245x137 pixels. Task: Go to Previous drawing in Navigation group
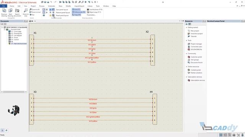pos(4,13)
